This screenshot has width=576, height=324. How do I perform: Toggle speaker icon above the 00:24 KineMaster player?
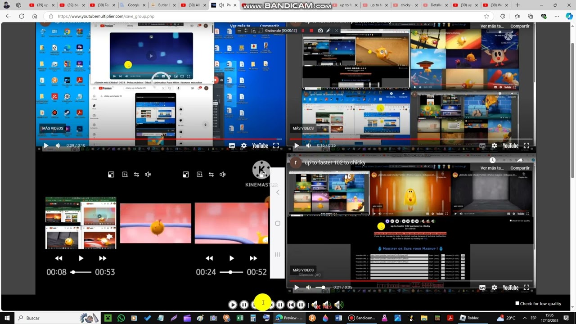click(223, 175)
